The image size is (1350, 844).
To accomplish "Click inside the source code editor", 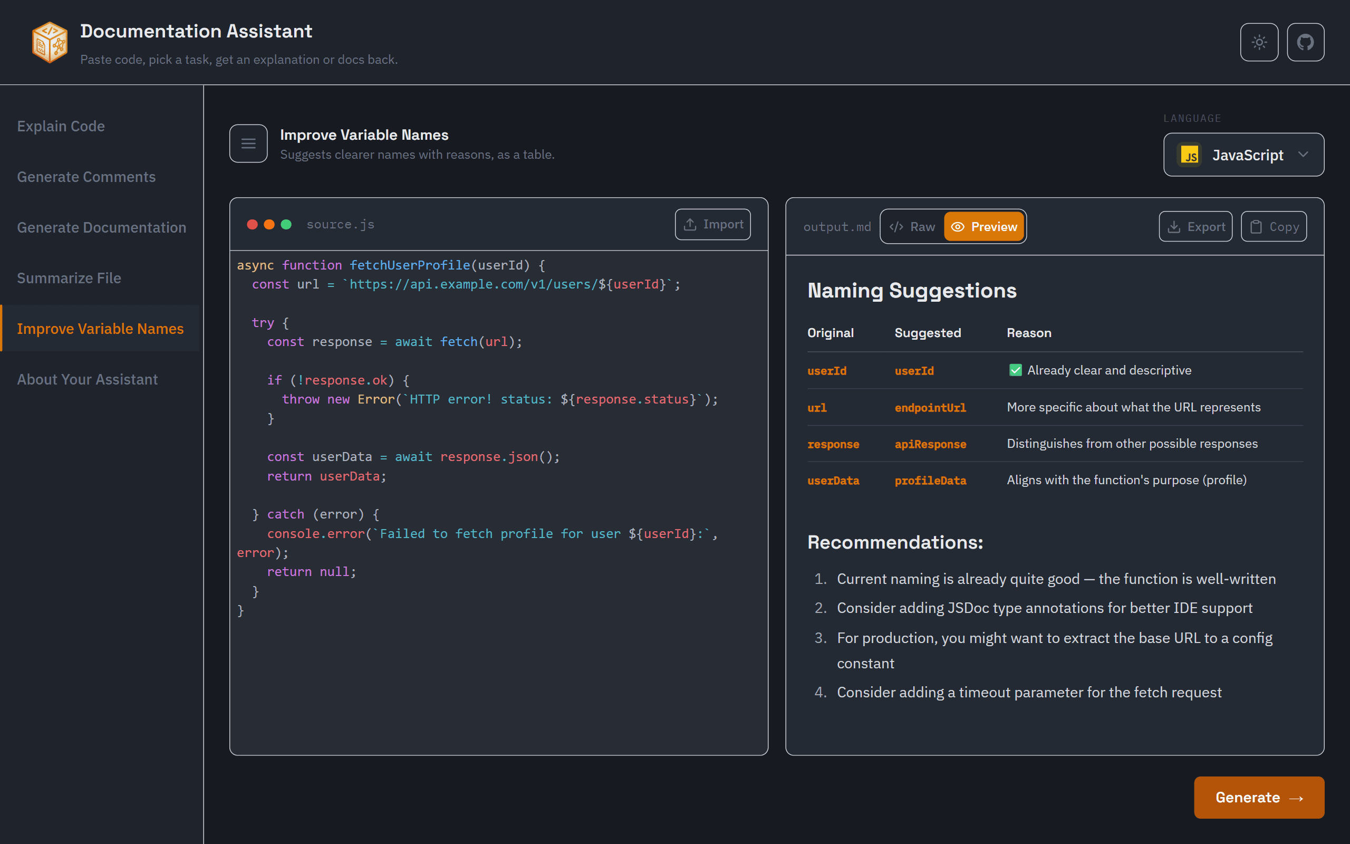I will click(499, 502).
